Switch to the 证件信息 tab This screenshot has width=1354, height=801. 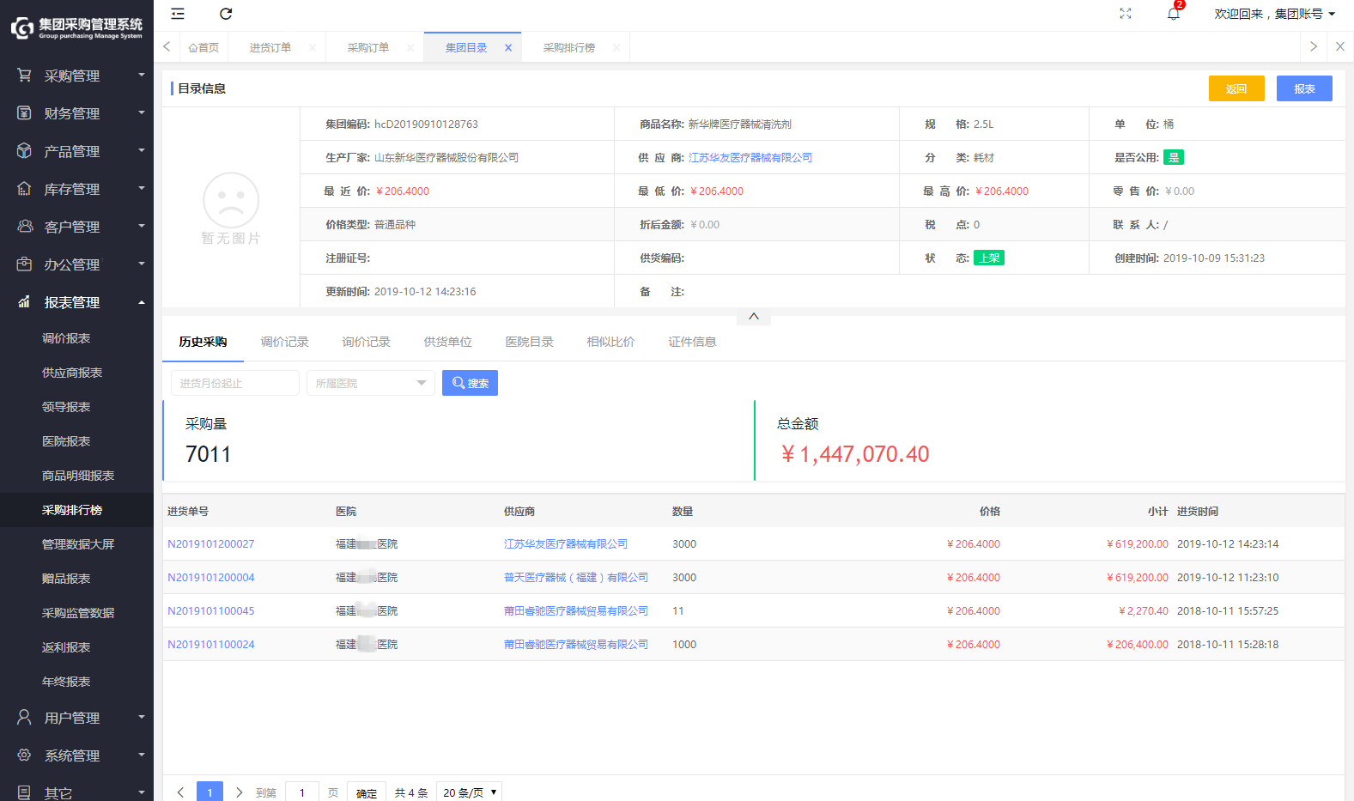(x=693, y=342)
